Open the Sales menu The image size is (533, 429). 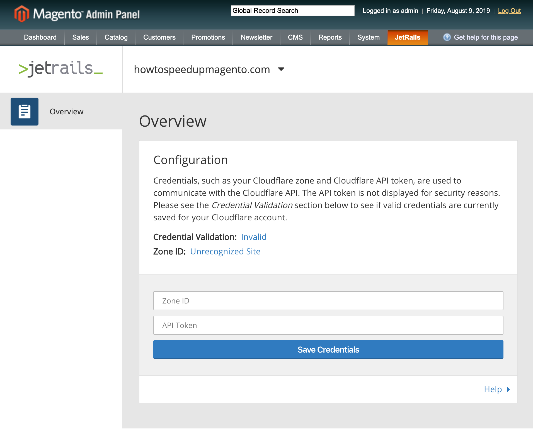[81, 37]
